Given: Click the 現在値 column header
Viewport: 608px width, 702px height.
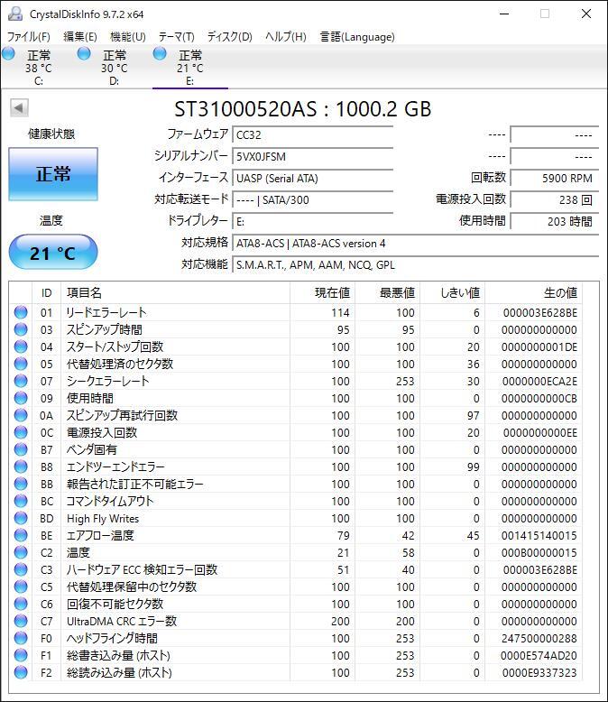Looking at the screenshot, I should [x=322, y=292].
